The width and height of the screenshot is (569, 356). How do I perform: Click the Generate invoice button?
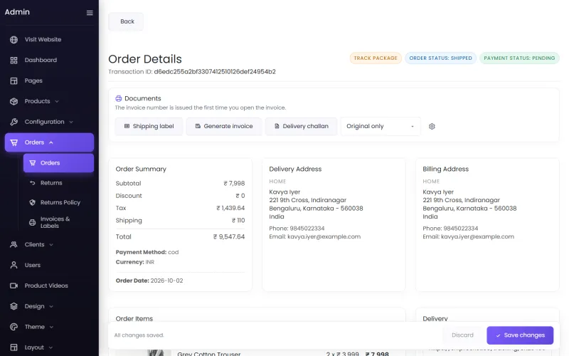[224, 127]
